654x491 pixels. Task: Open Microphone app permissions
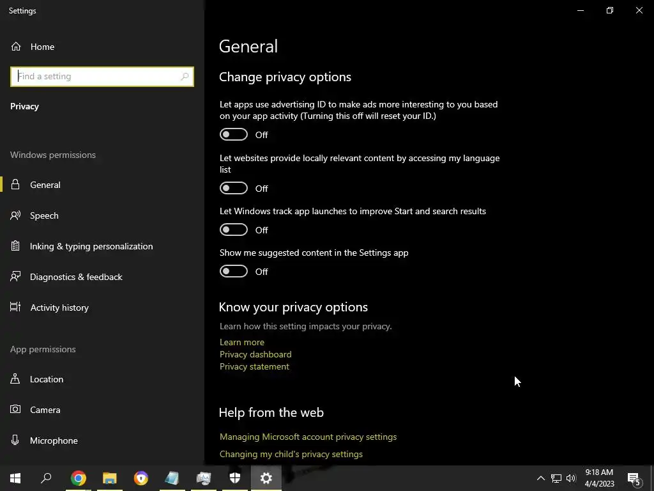click(x=102, y=440)
